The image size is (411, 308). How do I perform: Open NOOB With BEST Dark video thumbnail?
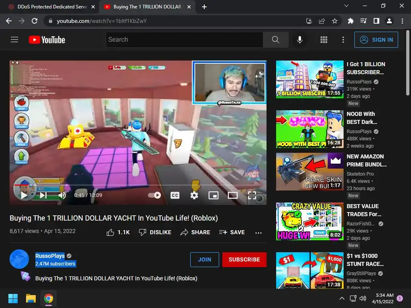pyautogui.click(x=309, y=129)
